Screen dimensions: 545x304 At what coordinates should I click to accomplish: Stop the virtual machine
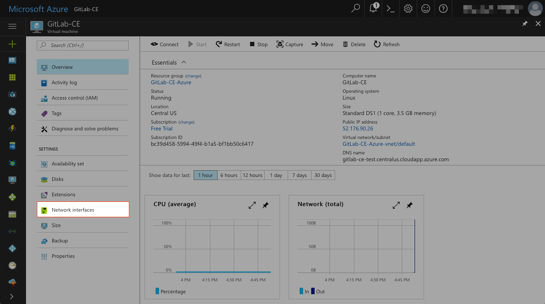[259, 44]
